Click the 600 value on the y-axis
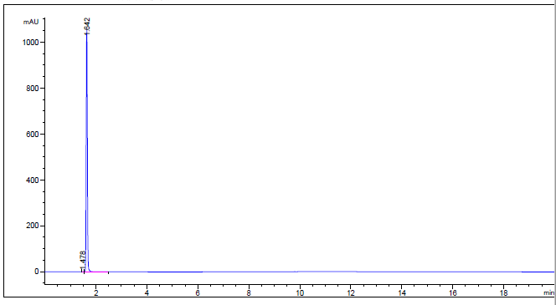 [x=33, y=134]
